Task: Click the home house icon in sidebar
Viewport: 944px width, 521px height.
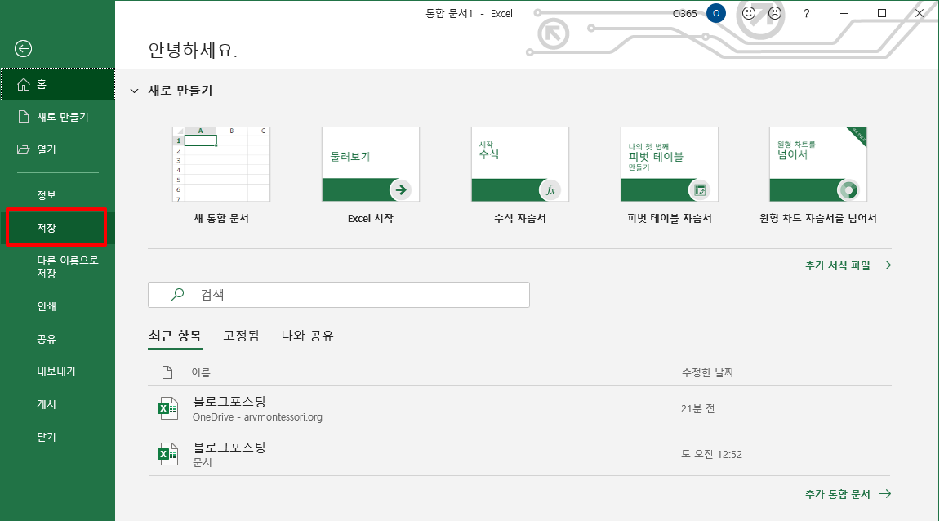Action: pyautogui.click(x=24, y=84)
